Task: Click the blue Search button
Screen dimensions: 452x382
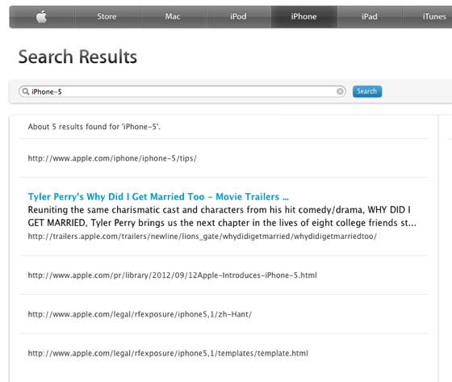Action: 367,91
